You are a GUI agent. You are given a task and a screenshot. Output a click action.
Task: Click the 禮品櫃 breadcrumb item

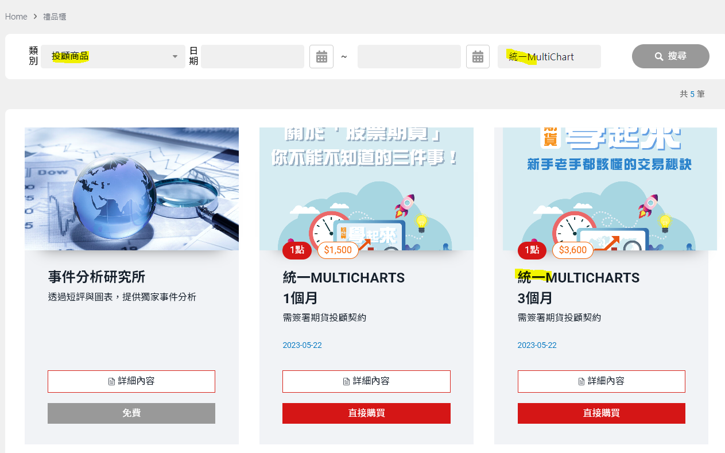pos(55,17)
